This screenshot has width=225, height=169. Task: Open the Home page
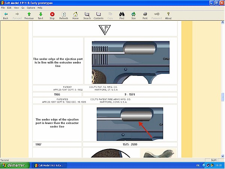(75, 15)
